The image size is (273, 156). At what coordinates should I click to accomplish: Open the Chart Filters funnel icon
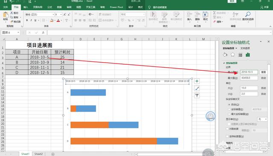(x=197, y=95)
